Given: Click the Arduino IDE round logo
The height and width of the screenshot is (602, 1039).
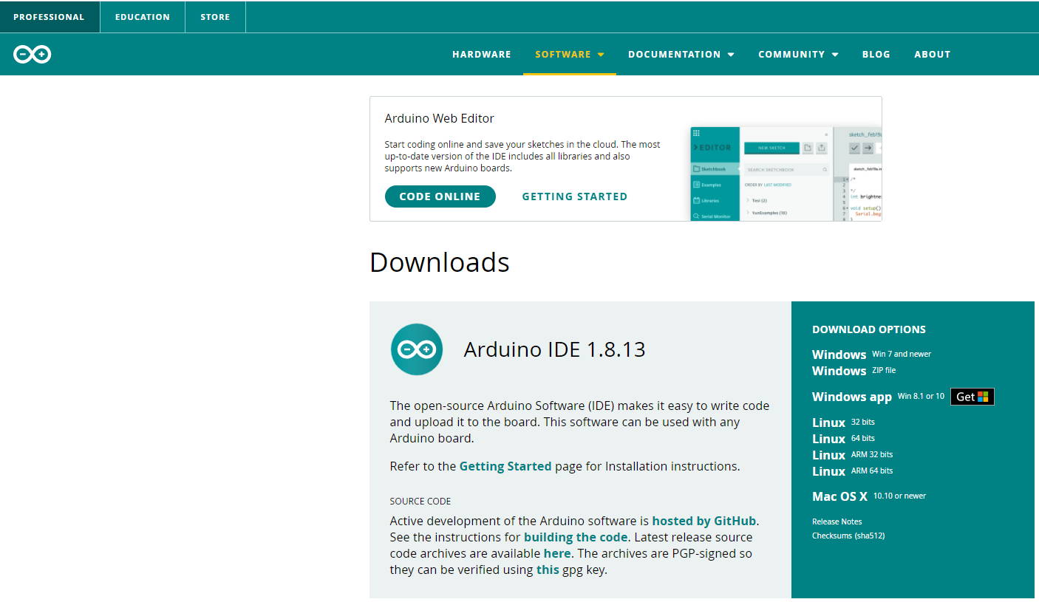Looking at the screenshot, I should (417, 349).
